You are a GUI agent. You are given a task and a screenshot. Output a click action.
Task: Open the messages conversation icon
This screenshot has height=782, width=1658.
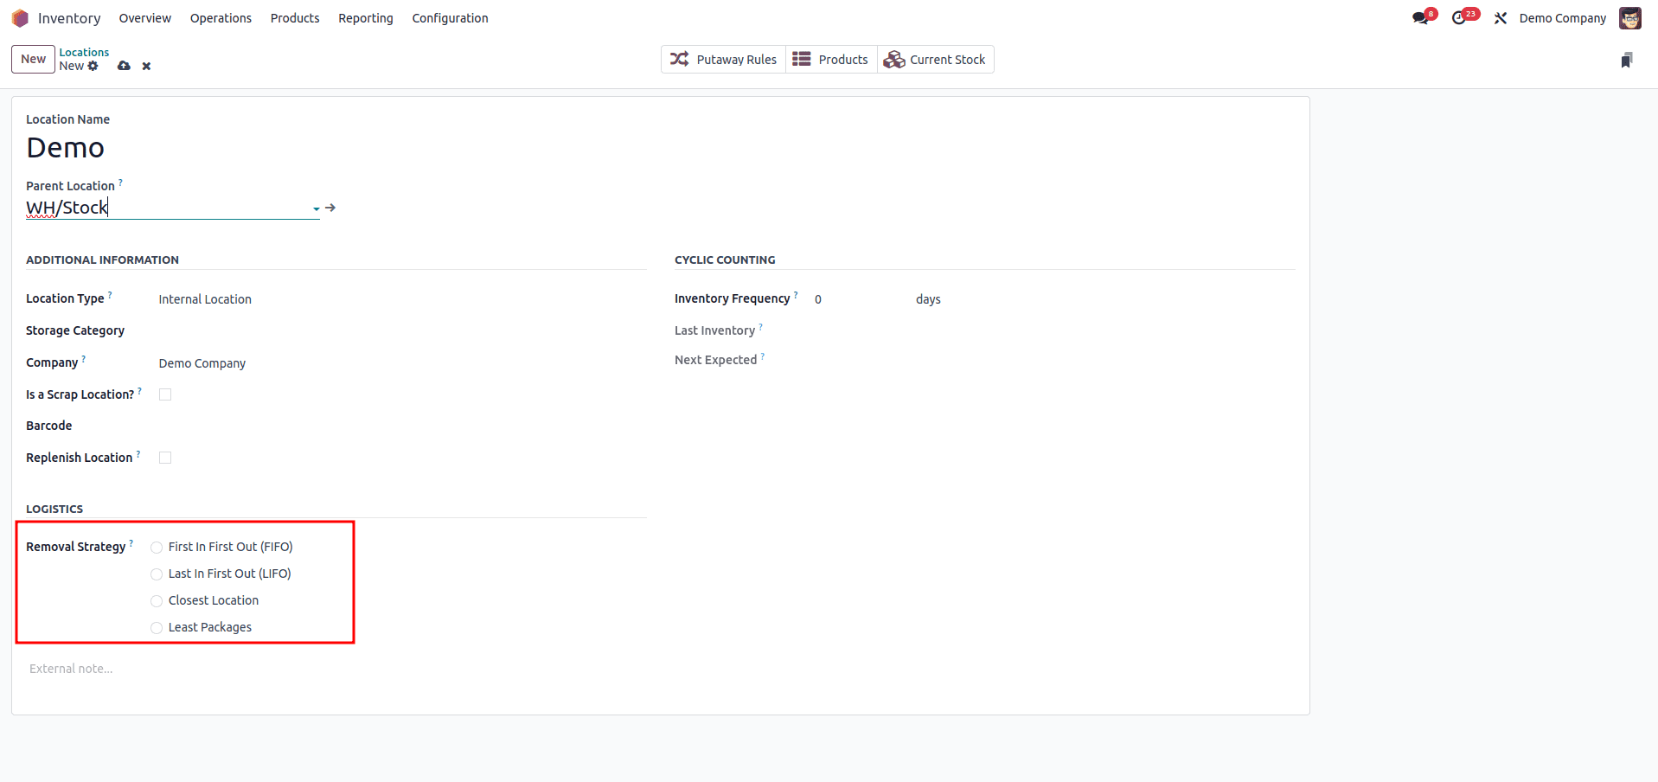tap(1420, 18)
